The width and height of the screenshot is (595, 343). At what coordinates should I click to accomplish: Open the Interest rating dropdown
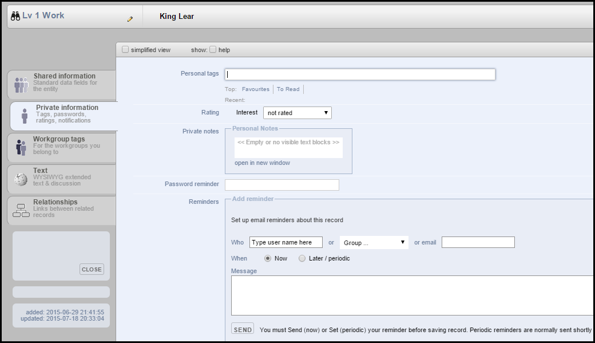click(297, 113)
